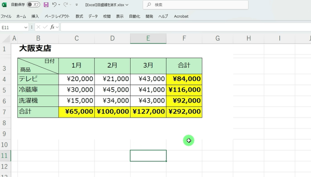
Task: Open the 数式 tab
Action: coord(79,16)
